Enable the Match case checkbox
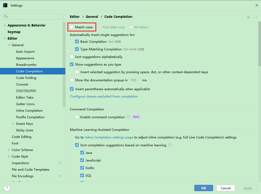The image size is (261, 194). click(x=72, y=27)
